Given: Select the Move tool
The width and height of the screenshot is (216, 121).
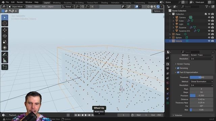Looking at the screenshot, I should [5, 30].
